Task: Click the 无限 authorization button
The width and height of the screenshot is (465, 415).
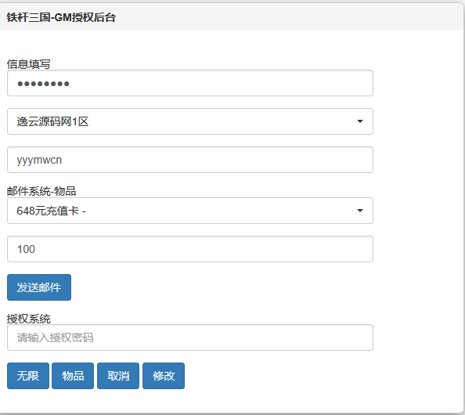Action: tap(28, 376)
